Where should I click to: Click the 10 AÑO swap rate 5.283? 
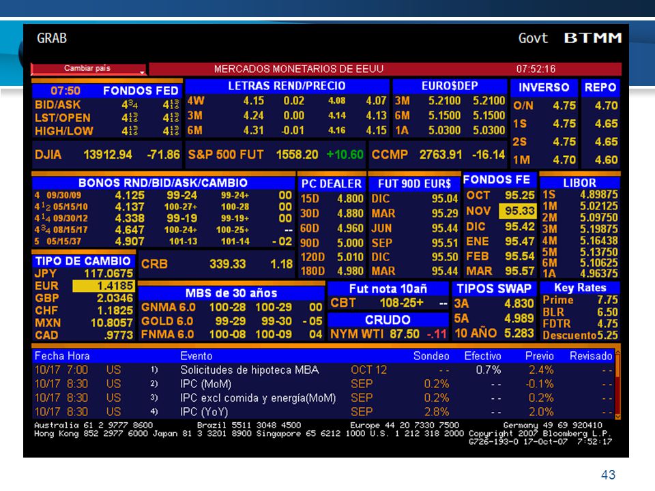point(519,333)
